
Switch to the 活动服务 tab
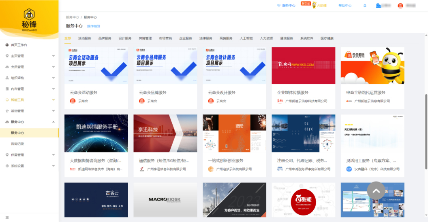click(x=85, y=38)
